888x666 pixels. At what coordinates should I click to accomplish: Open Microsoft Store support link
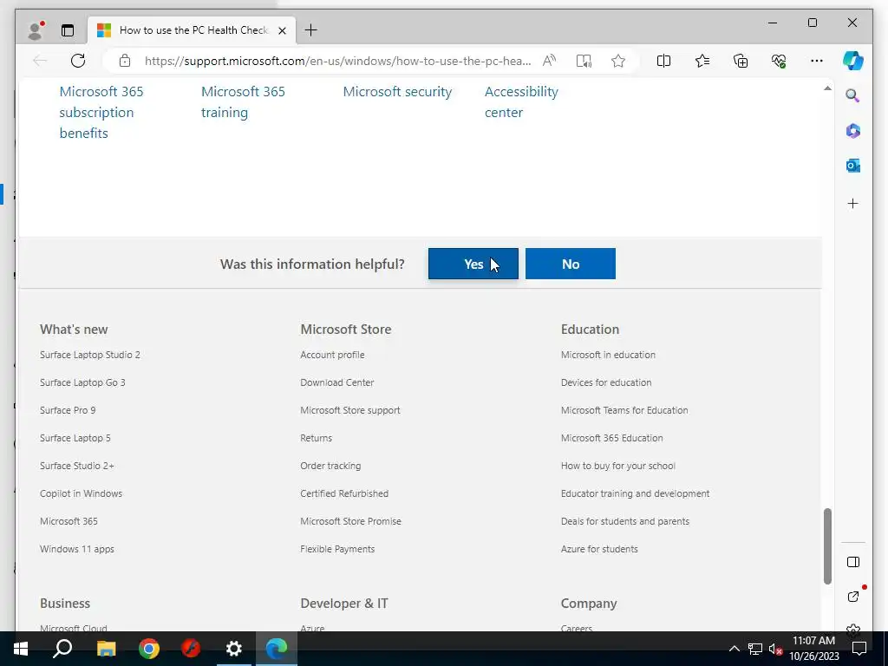pyautogui.click(x=350, y=410)
